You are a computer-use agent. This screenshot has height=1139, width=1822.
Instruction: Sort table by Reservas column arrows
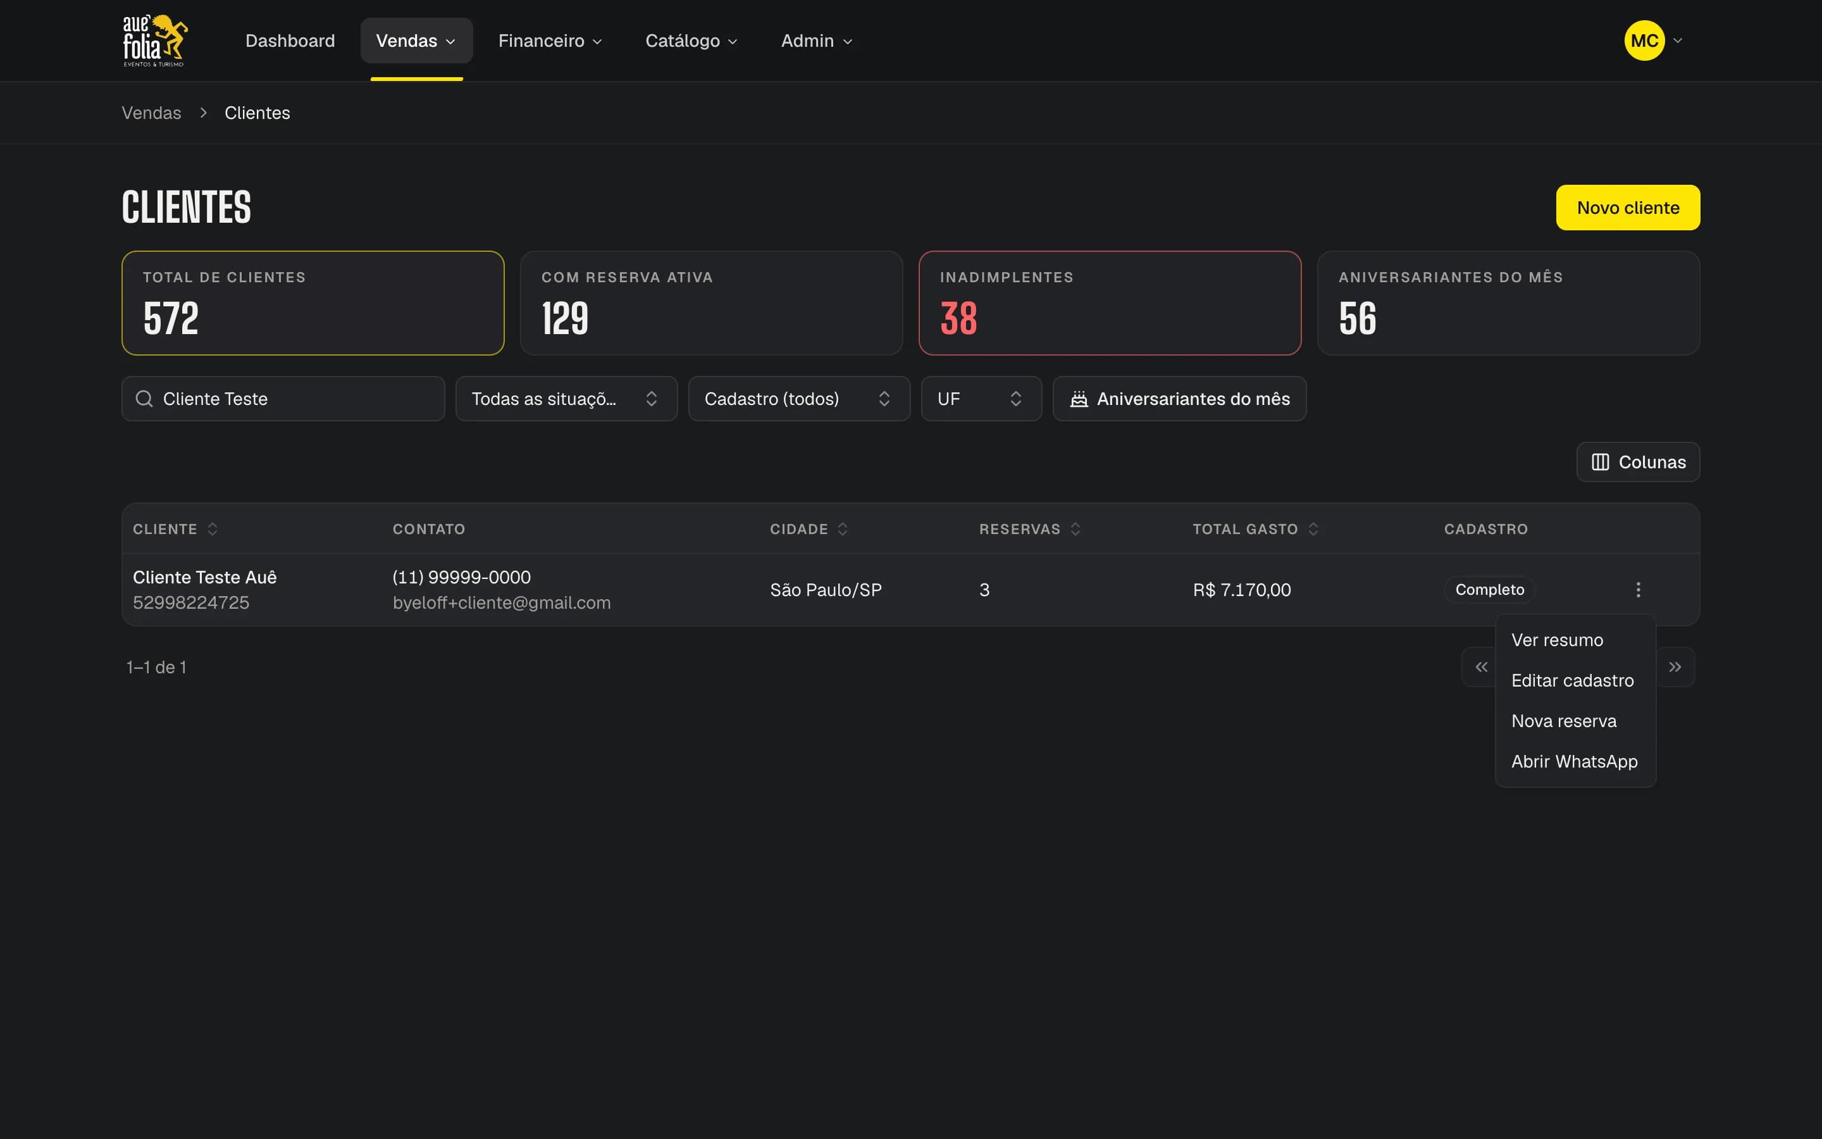tap(1075, 529)
